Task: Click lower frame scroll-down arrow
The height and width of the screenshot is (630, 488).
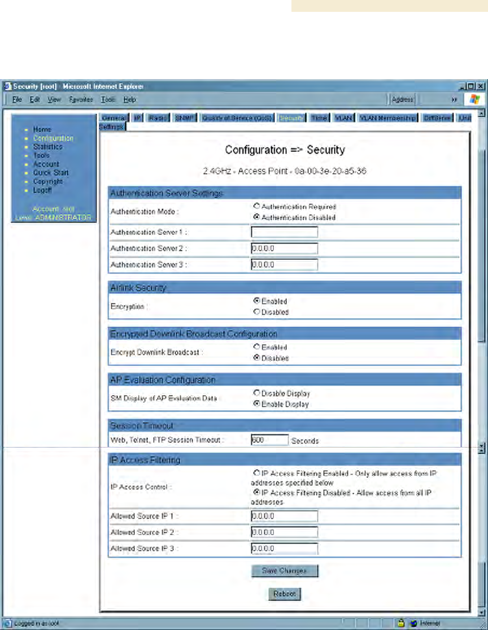Action: pos(482,612)
